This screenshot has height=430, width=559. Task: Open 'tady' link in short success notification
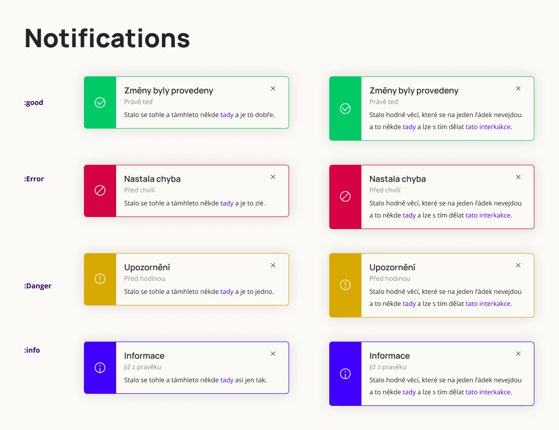[227, 115]
